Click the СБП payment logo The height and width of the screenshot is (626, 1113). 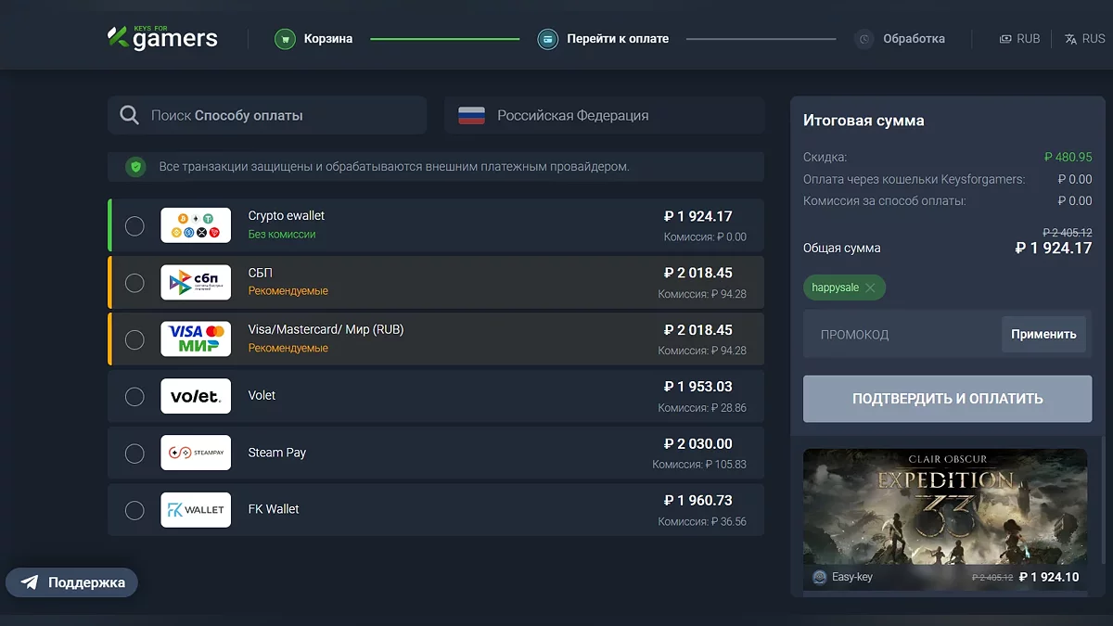[196, 283]
